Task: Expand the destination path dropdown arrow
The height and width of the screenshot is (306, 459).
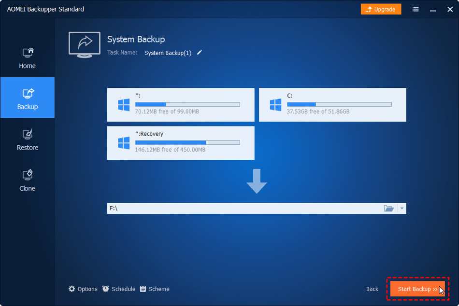Action: [x=402, y=208]
